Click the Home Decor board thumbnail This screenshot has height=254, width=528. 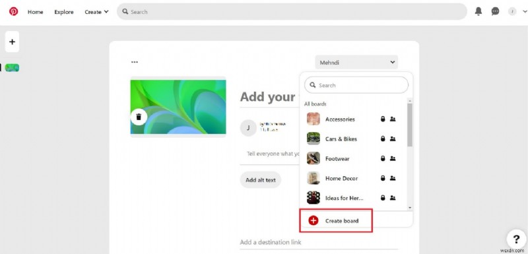point(313,178)
